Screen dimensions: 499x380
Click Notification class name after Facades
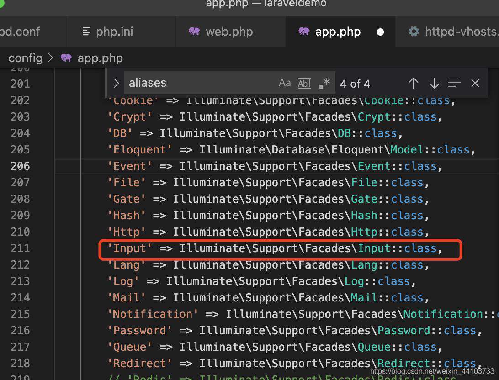click(x=443, y=315)
